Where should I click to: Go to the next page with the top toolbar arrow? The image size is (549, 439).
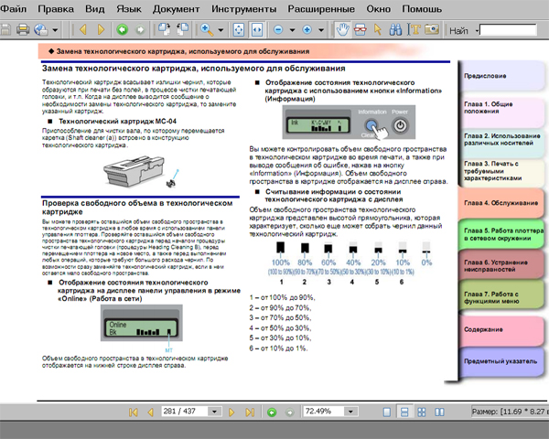[101, 30]
